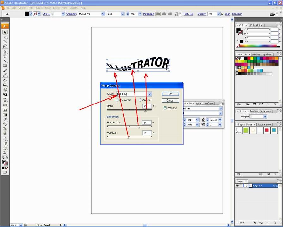
Task: Select the Mesh tool
Action: (x=5, y=110)
